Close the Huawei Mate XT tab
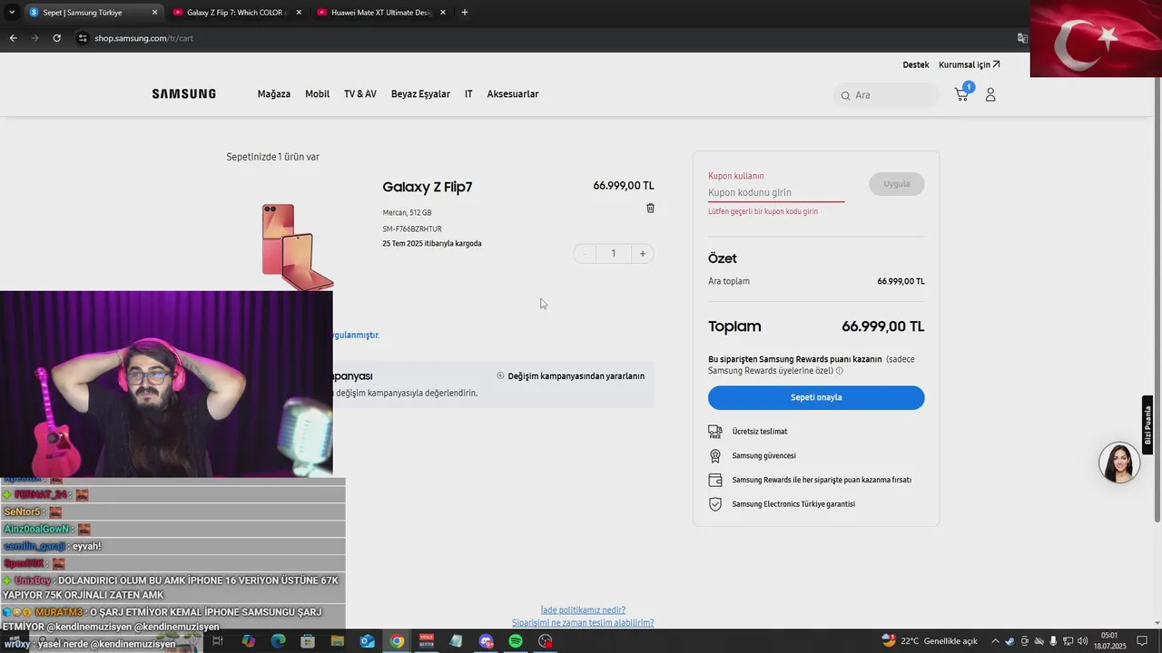This screenshot has height=653, width=1162. point(445,13)
